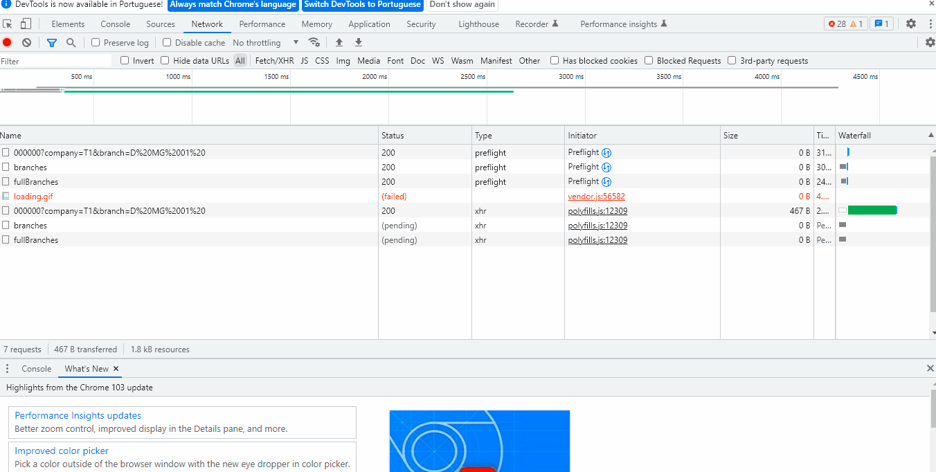Open DevTools settings gear
The width and height of the screenshot is (936, 472).
pyautogui.click(x=911, y=24)
